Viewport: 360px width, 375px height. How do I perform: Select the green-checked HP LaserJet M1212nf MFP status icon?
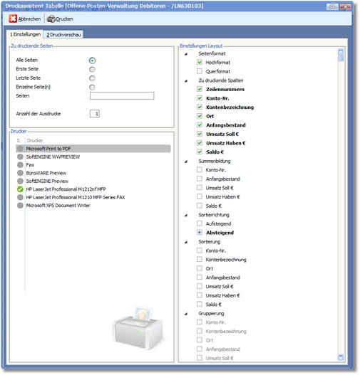[x=20, y=189]
